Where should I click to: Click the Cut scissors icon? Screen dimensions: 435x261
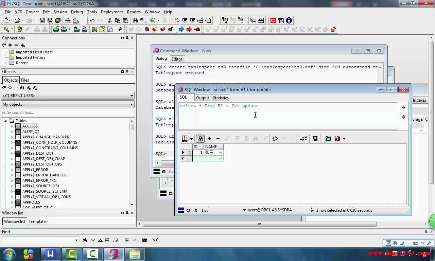[110, 20]
